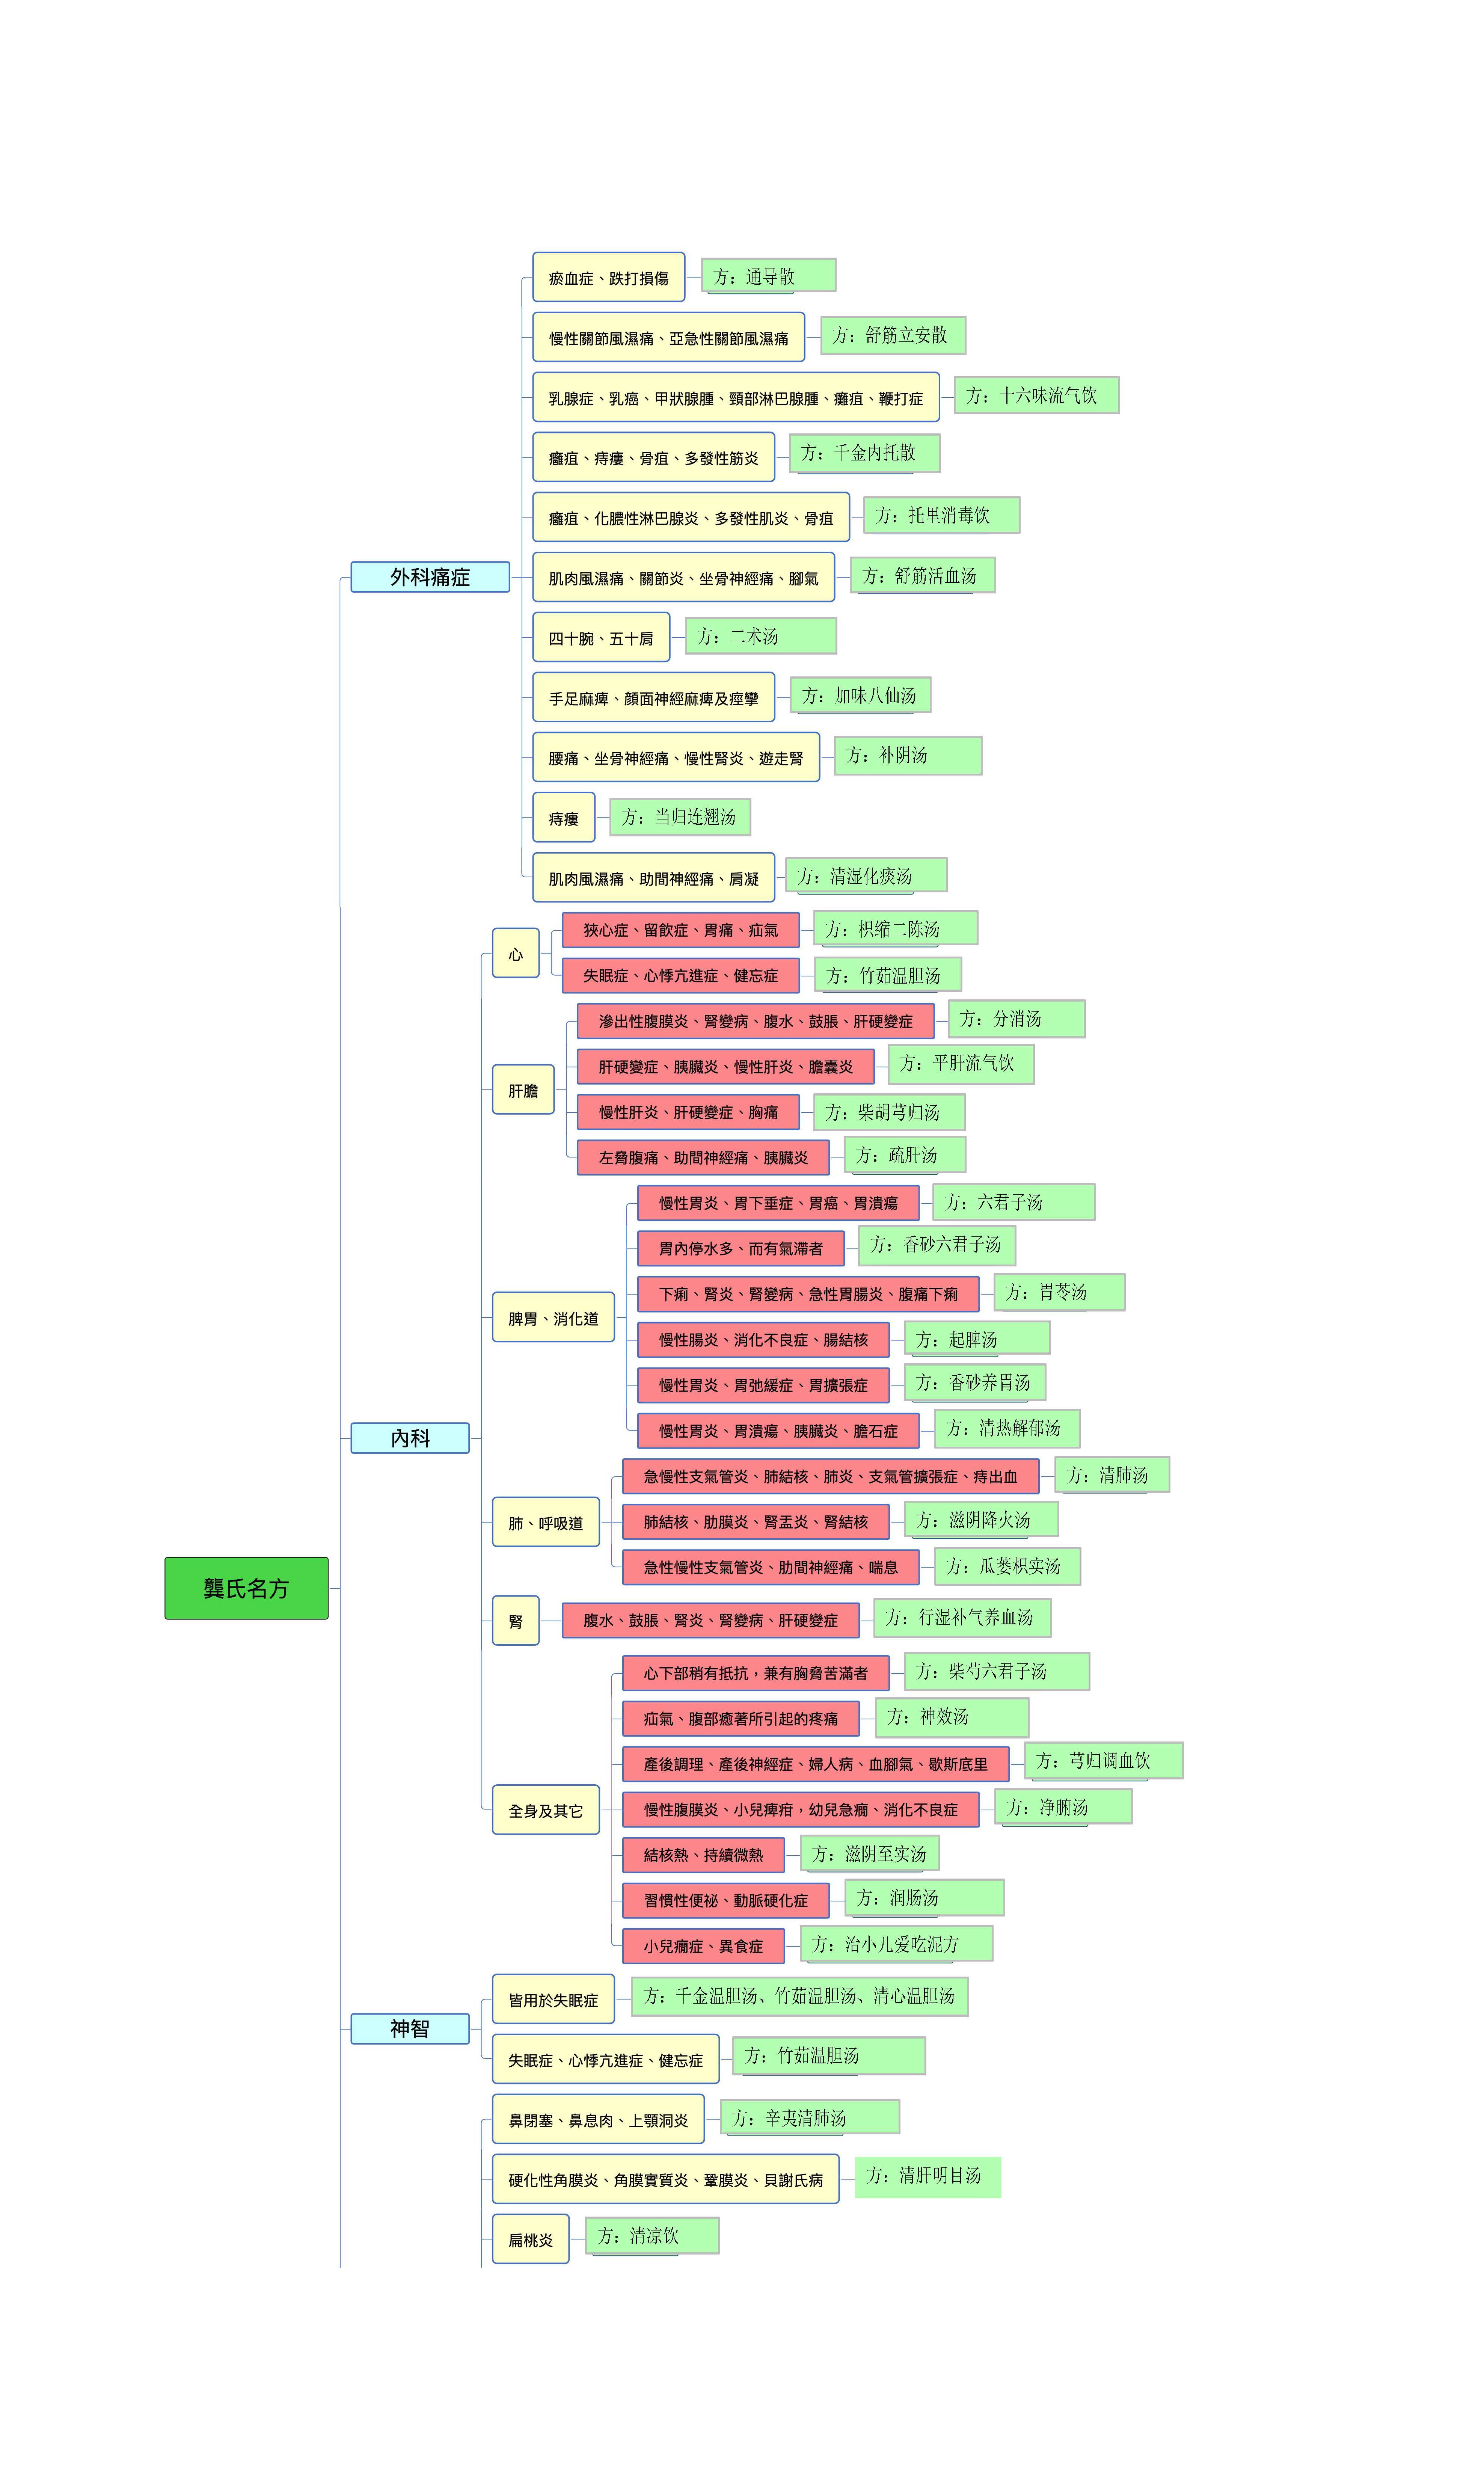
Task: Select node 腰痛、坐骨神經痛、慢性腎炎、遊走腎
Action: click(676, 757)
